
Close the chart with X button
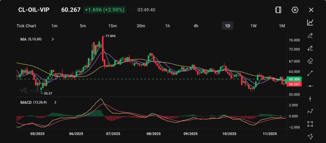311,10
